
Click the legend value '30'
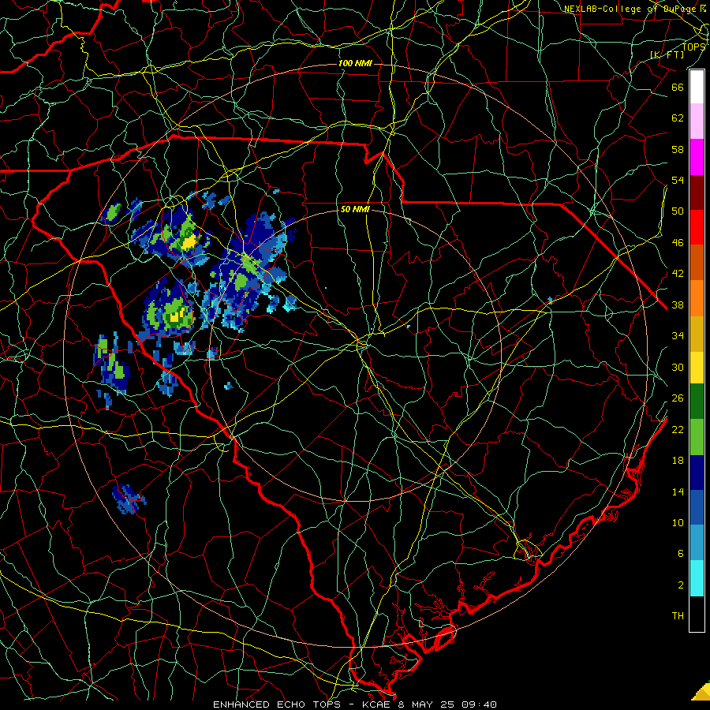click(678, 367)
